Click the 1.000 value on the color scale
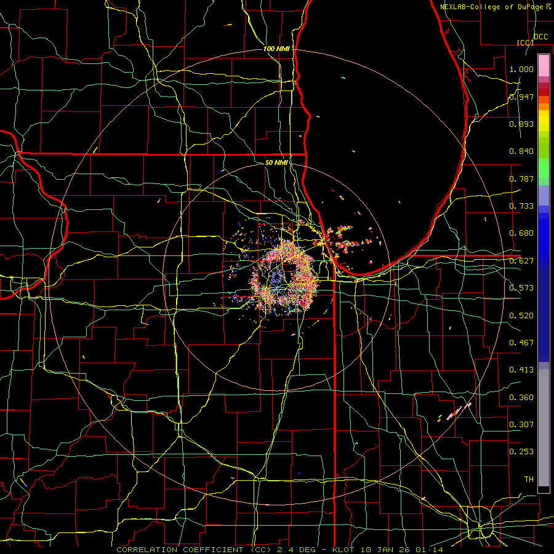Image resolution: width=554 pixels, height=554 pixels. point(521,69)
